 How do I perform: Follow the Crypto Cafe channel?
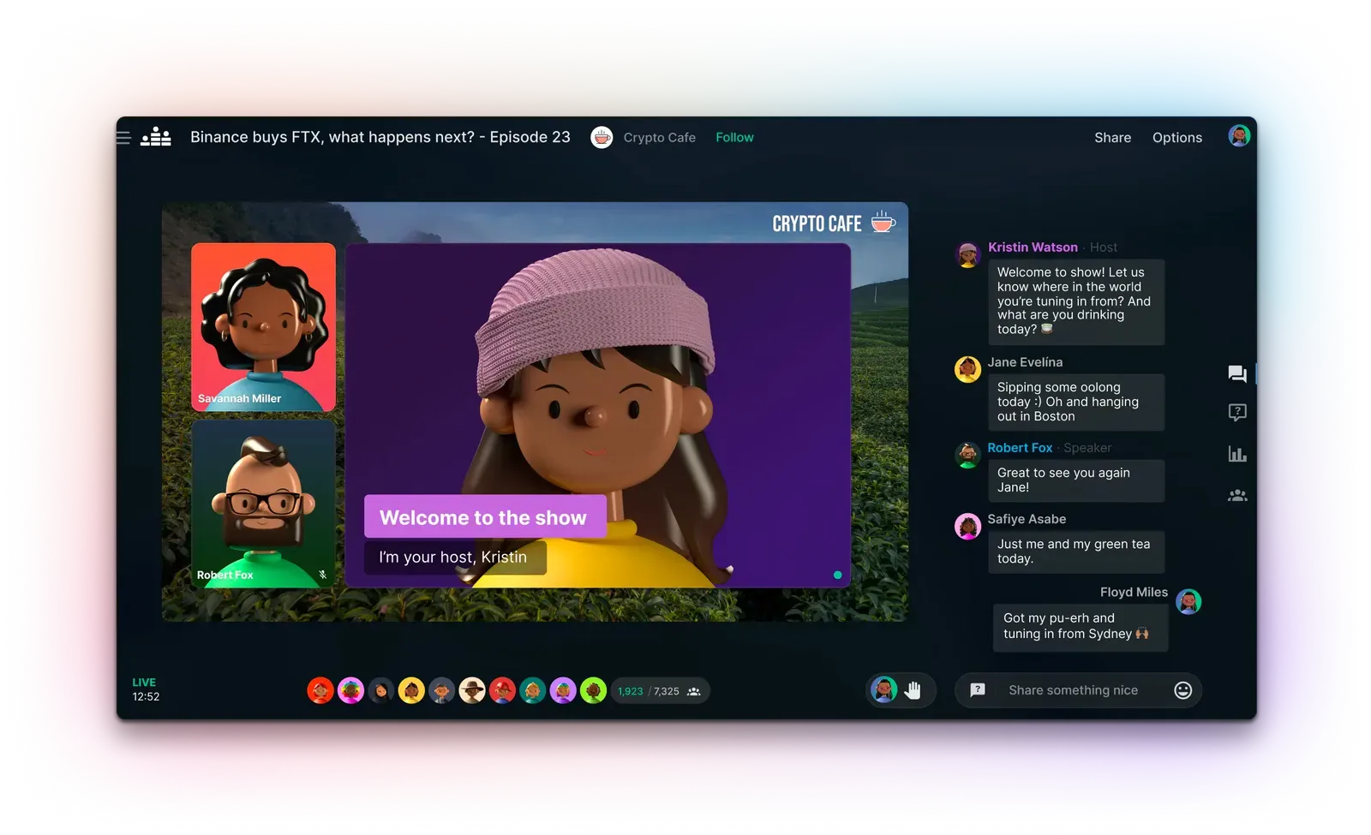(x=734, y=137)
